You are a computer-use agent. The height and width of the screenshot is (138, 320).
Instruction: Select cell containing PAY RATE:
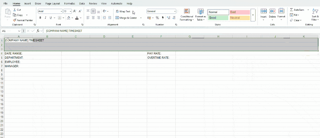(161, 53)
